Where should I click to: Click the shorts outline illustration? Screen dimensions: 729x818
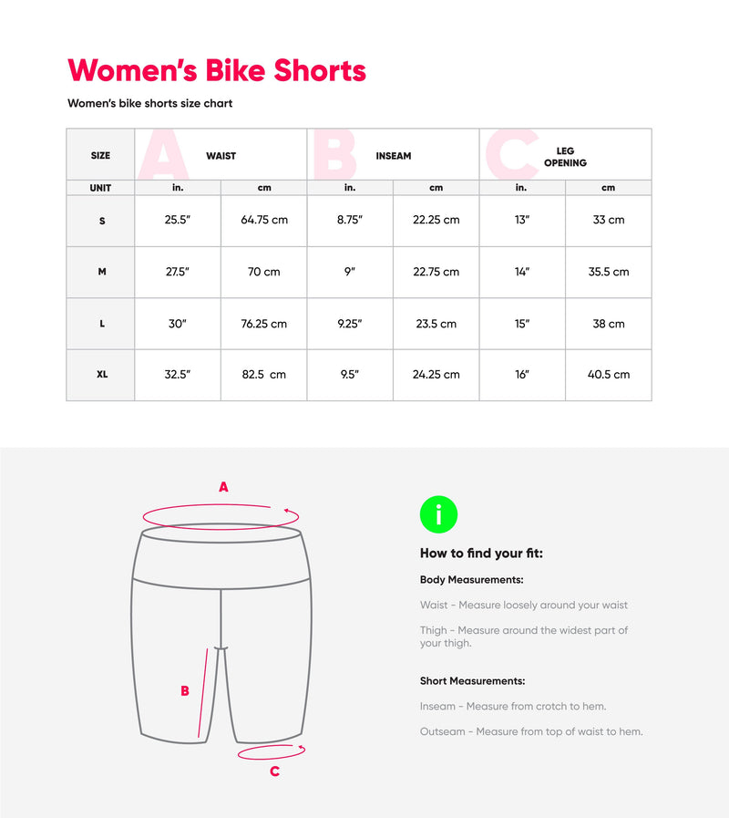[x=221, y=633]
